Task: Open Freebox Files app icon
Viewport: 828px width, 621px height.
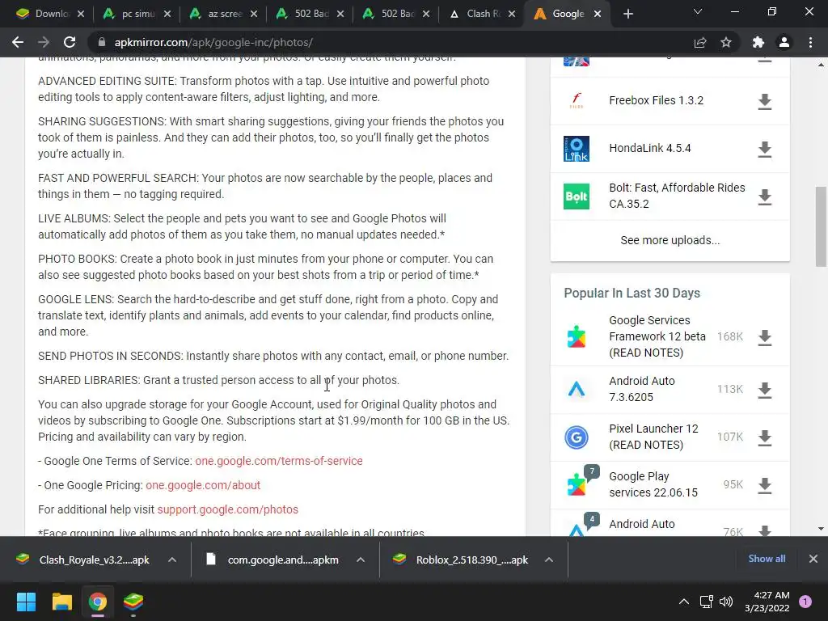Action: [x=576, y=100]
